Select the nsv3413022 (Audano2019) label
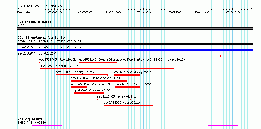 [165, 60]
